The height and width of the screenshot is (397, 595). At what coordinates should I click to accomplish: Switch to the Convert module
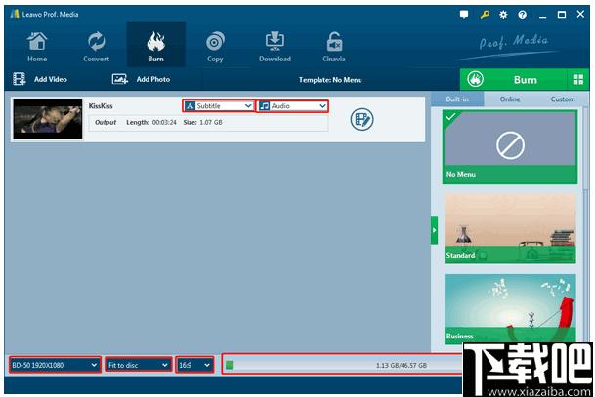click(x=96, y=47)
